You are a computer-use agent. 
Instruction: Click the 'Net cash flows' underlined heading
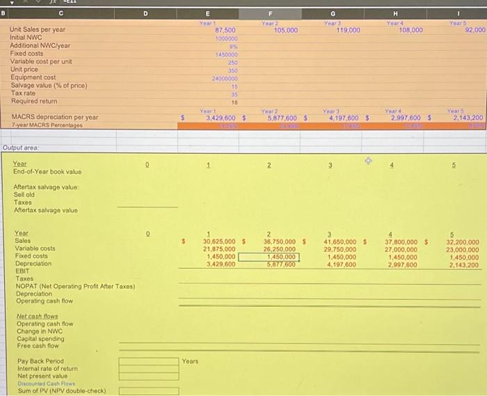click(38, 316)
